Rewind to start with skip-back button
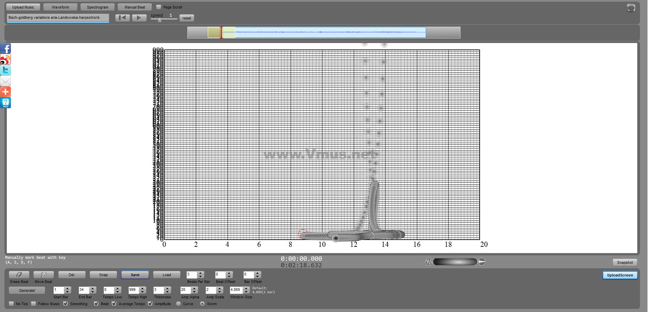Screen dimensions: 655x312 coord(122,18)
